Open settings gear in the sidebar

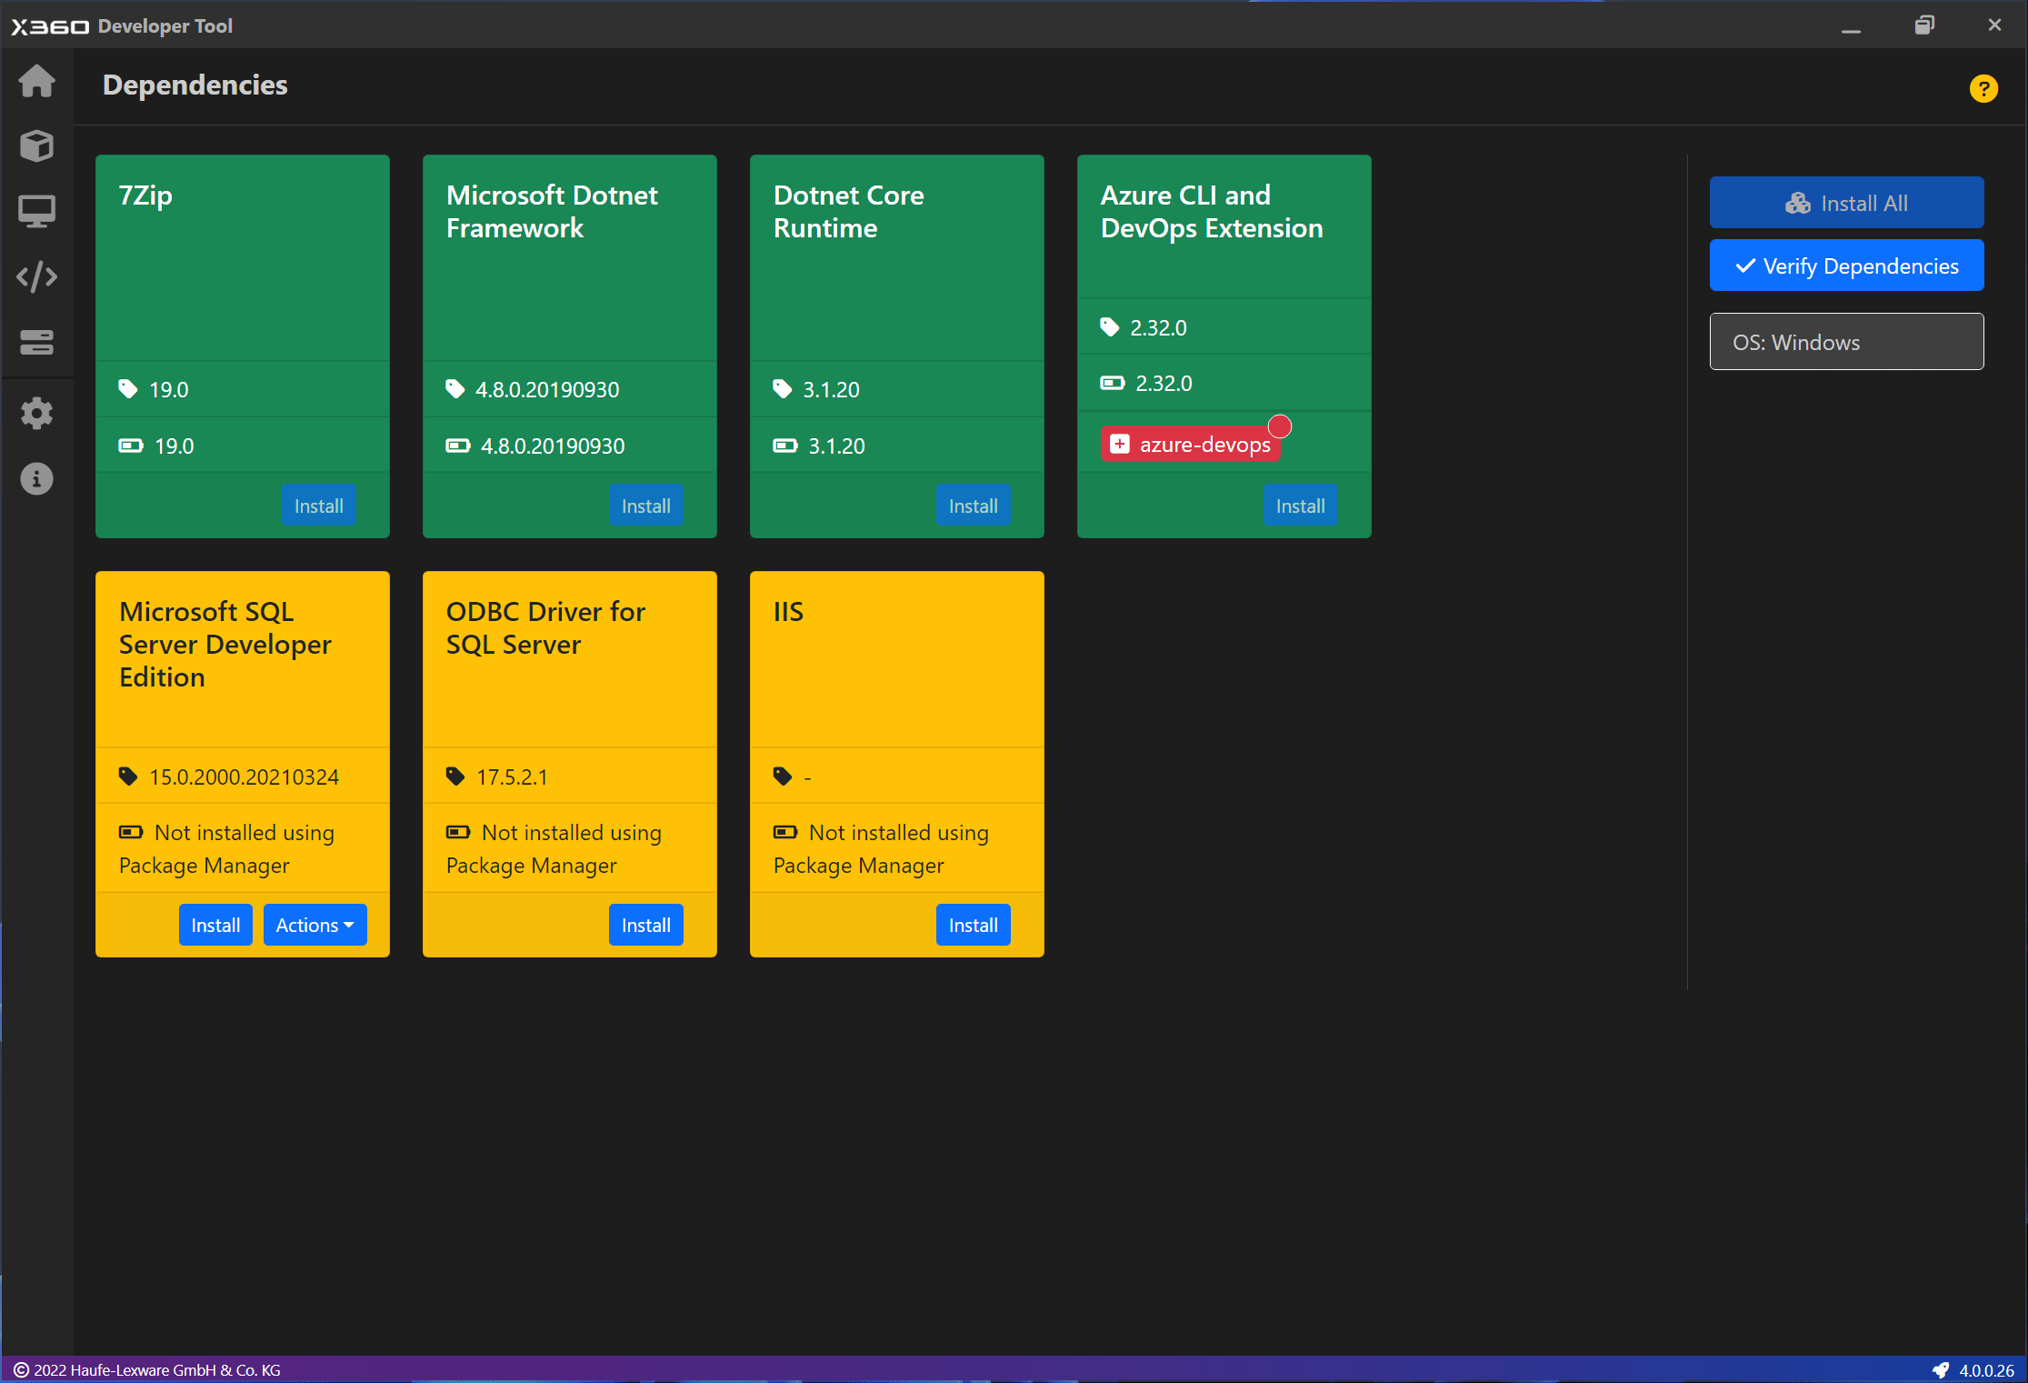tap(36, 414)
